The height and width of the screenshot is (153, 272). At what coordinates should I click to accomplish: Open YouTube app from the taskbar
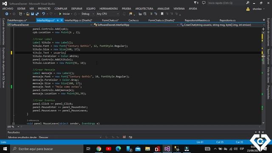tap(109, 149)
